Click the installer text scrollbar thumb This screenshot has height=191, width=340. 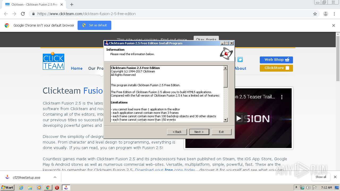[x=226, y=79]
